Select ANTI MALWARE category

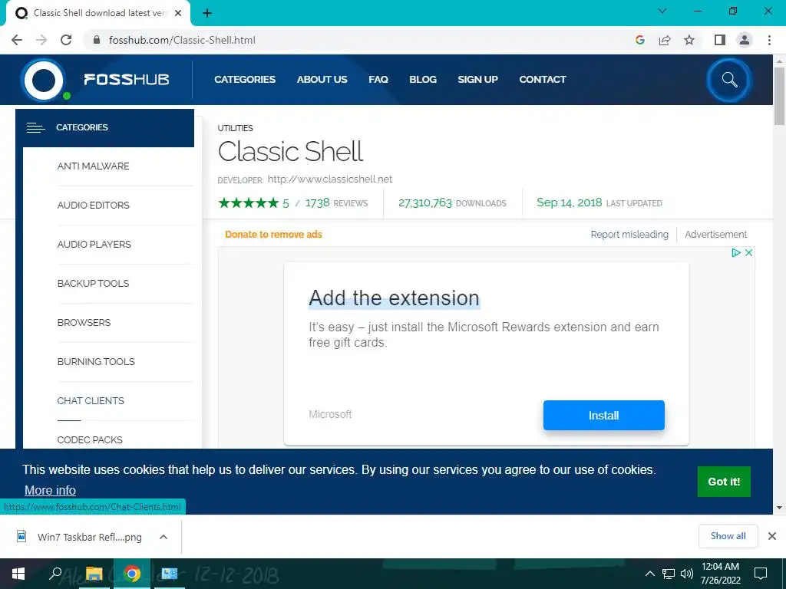coord(93,166)
